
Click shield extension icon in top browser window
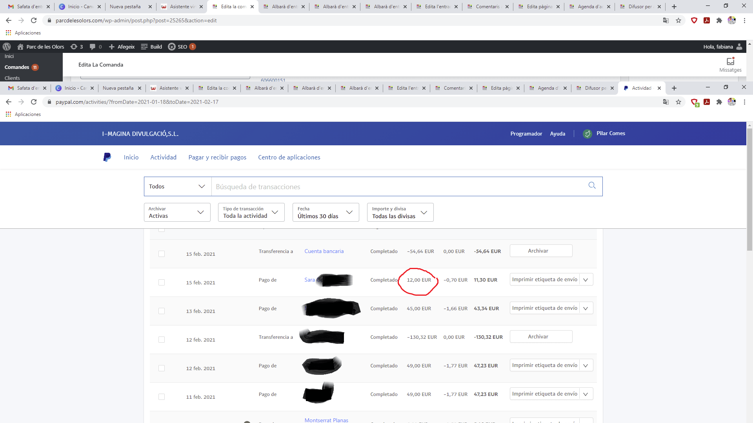tap(694, 20)
